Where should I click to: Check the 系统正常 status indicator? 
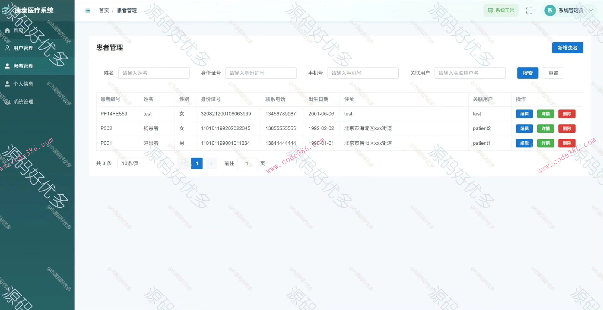(501, 10)
